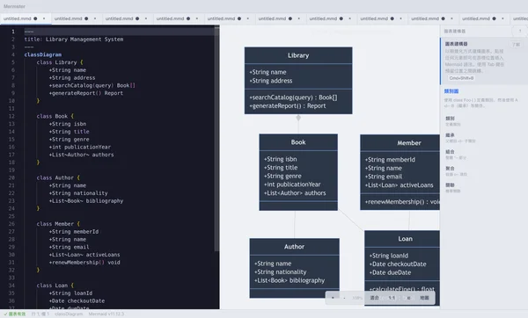The height and width of the screenshot is (318, 528).
Task: Click the '+int publicationYear' code line
Action: tap(80, 147)
